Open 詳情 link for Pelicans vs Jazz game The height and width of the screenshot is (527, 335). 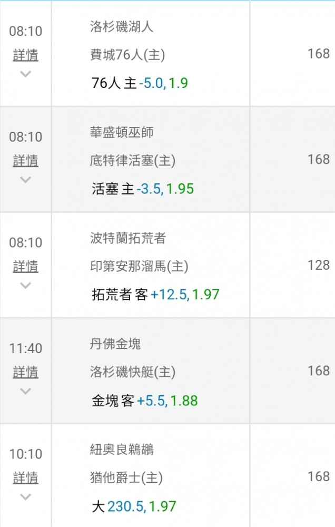point(25,477)
